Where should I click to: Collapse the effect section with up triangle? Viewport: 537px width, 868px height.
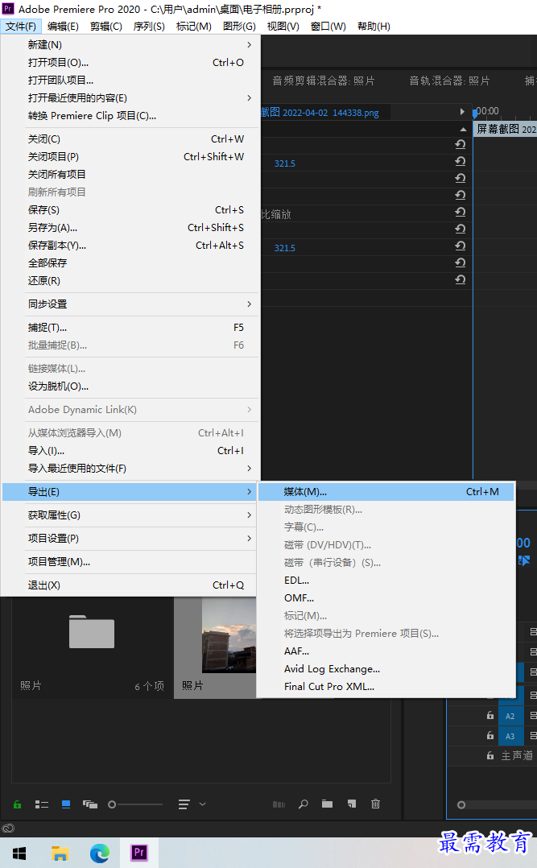[464, 129]
